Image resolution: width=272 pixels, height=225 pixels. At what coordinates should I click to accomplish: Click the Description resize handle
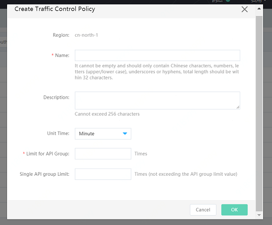238,107
